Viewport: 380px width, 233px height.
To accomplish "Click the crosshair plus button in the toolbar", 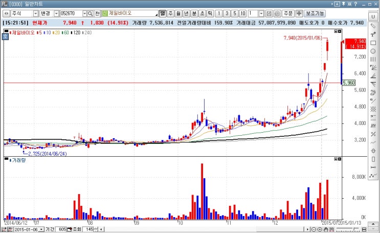I will click(x=299, y=13).
